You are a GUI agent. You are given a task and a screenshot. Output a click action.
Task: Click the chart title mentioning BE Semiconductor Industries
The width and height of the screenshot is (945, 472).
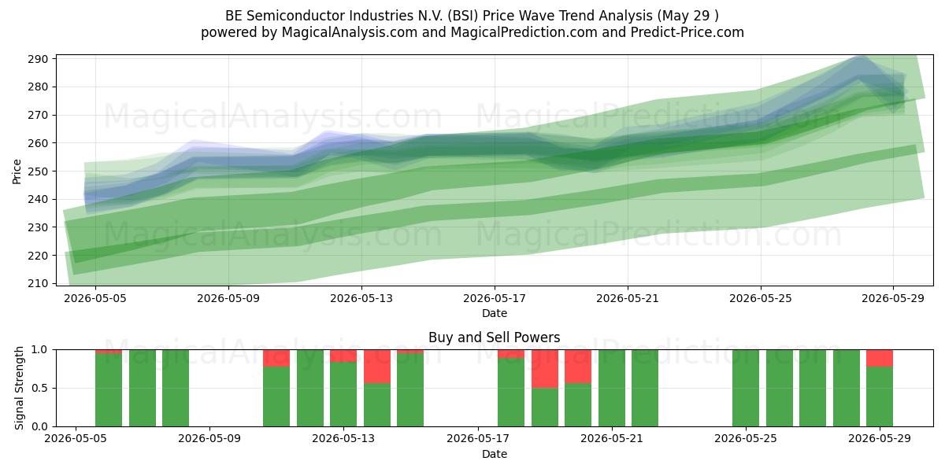coord(472,16)
